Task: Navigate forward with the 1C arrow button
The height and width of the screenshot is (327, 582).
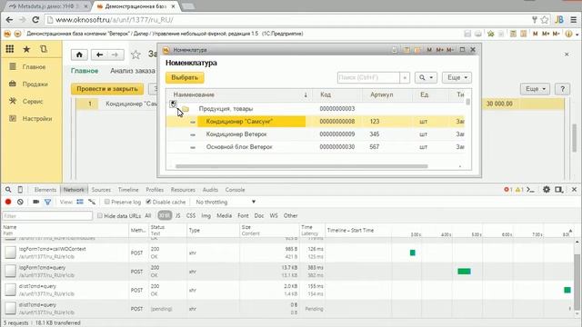Action: pyautogui.click(x=115, y=54)
